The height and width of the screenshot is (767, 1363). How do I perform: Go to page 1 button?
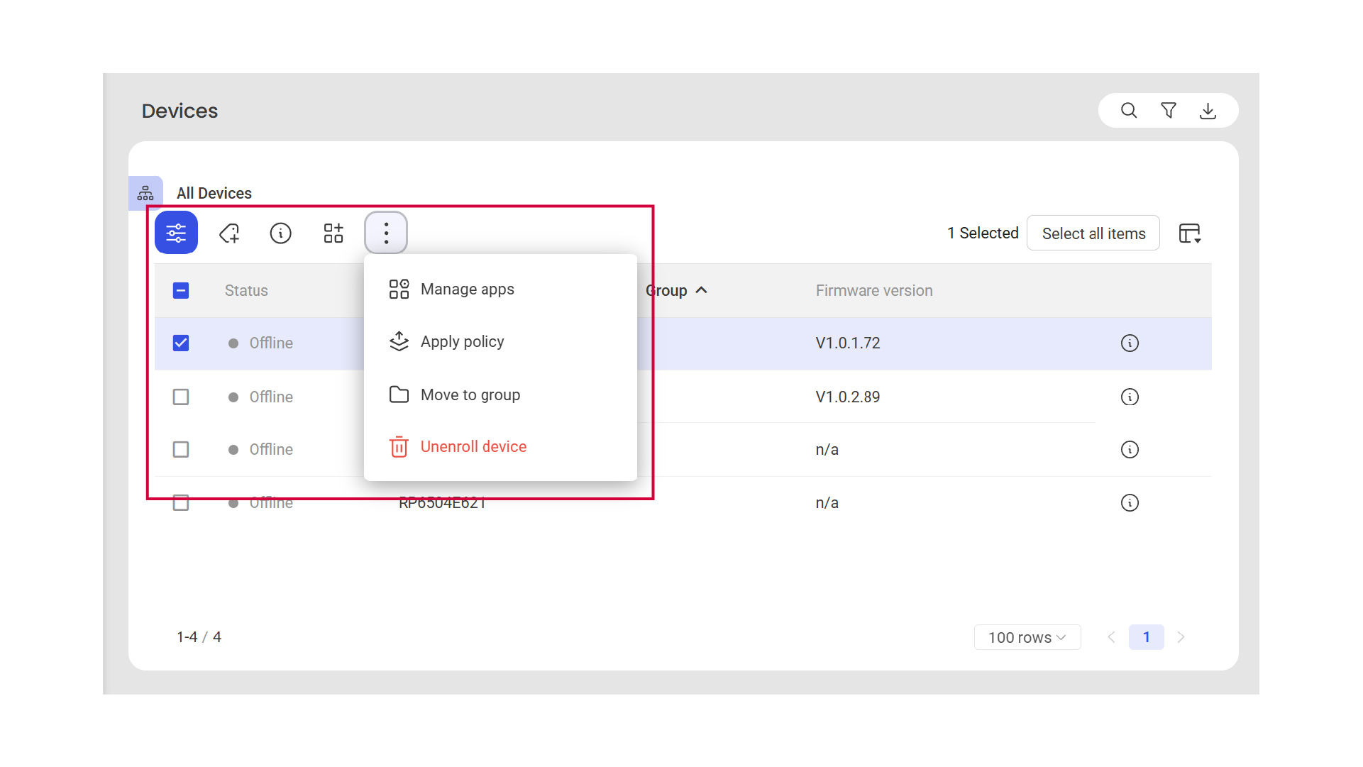point(1146,637)
